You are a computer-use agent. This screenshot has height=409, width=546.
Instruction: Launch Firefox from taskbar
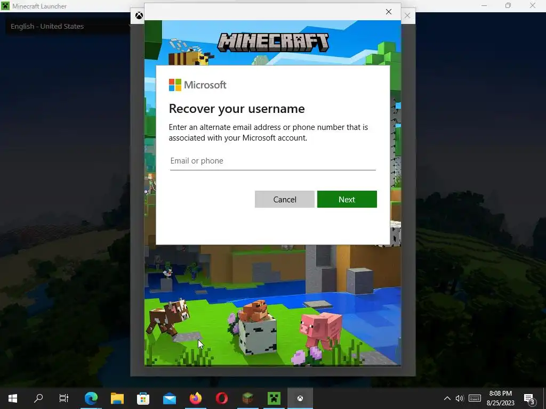coord(195,398)
